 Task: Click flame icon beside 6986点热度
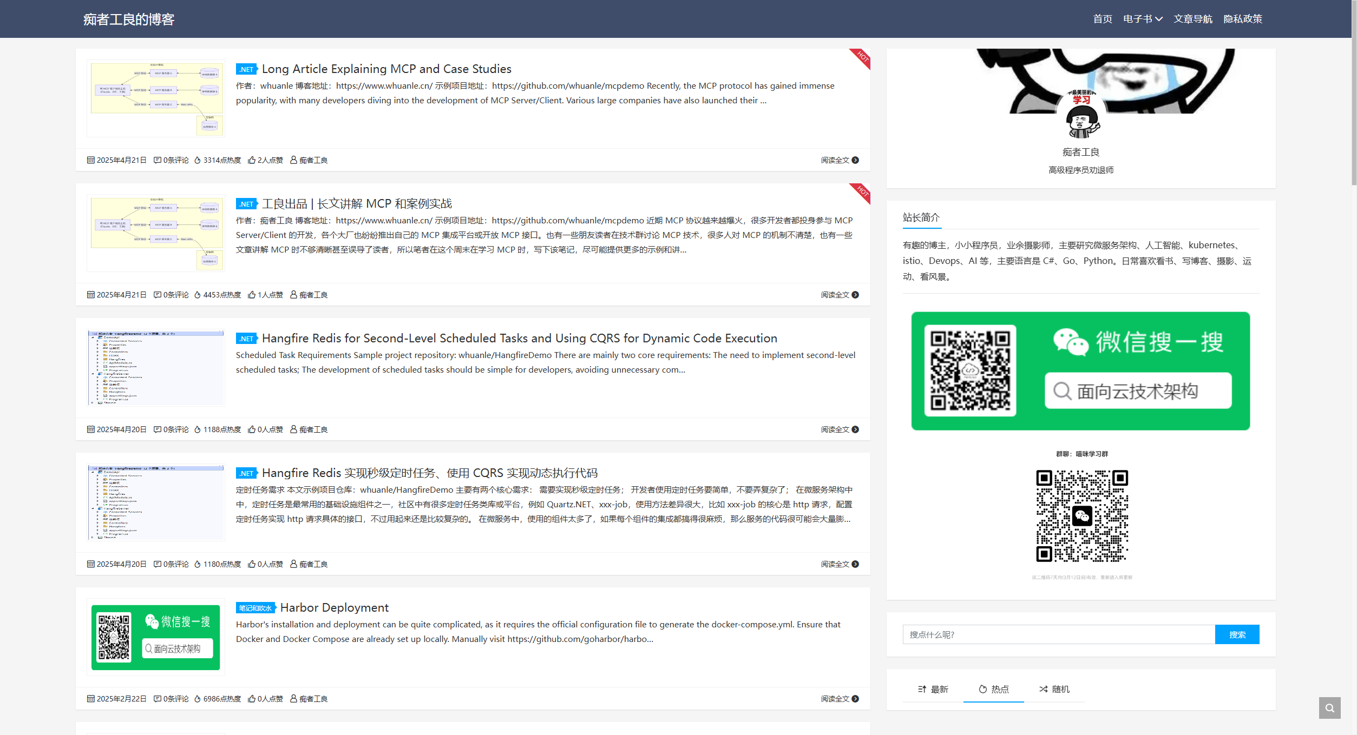tap(198, 699)
